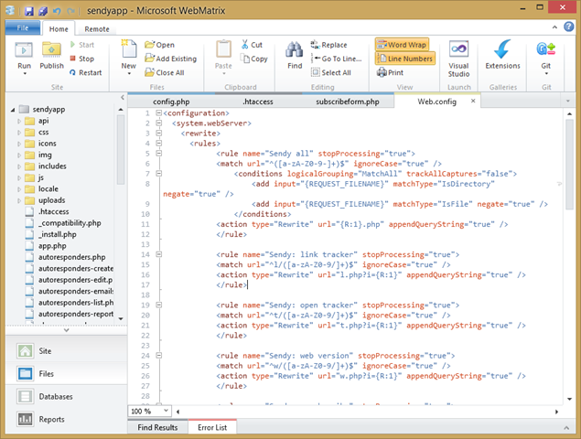Create a New file
The height and width of the screenshot is (439, 581).
point(129,48)
